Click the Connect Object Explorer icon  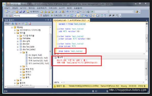(13, 24)
